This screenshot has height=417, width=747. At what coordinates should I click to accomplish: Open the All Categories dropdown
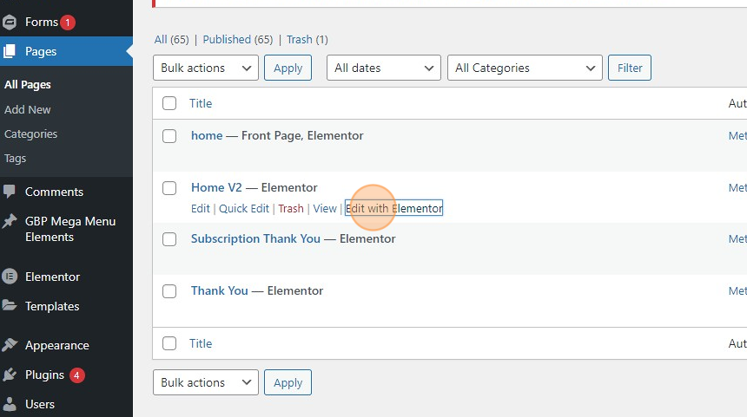pos(524,68)
